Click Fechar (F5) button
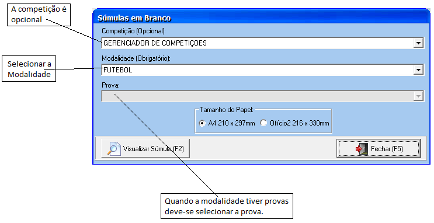The image size is (434, 223). (379, 149)
